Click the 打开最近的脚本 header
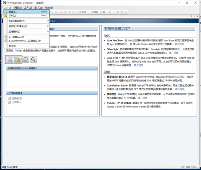 (52, 93)
